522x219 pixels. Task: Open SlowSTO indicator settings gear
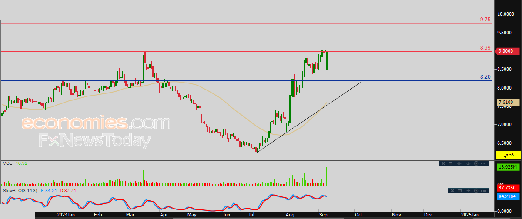tap(476, 191)
